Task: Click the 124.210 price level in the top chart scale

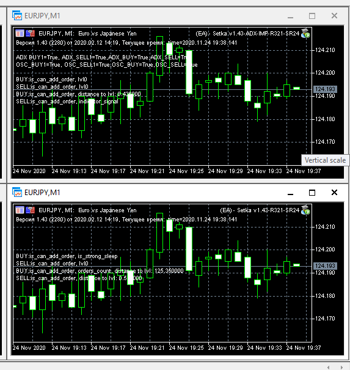Action: (x=325, y=50)
